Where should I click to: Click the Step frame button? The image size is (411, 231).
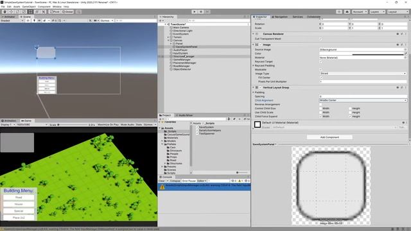pos(207,12)
